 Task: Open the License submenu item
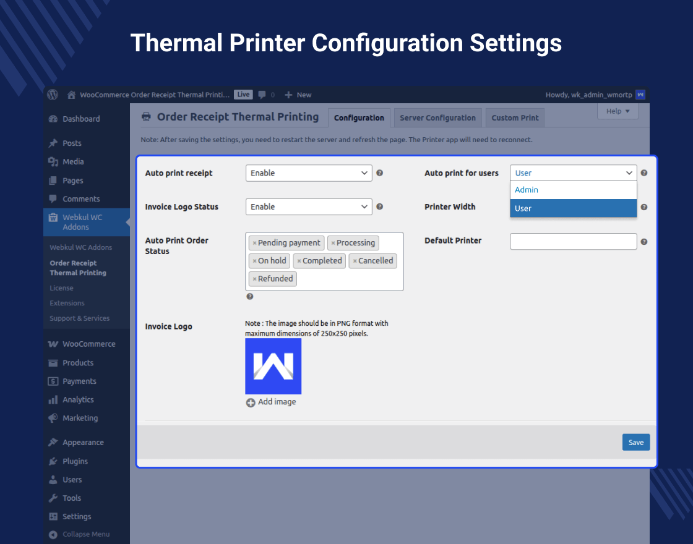[61, 288]
